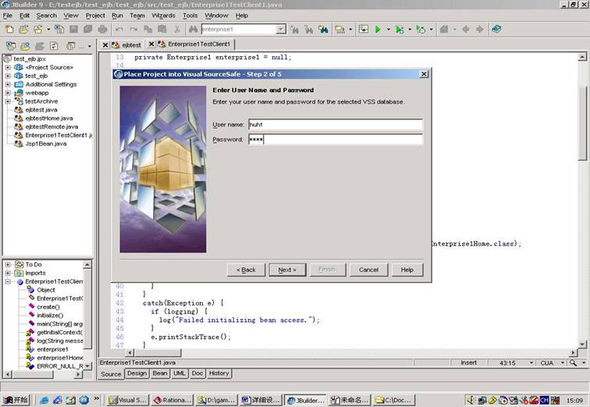Open the Search menu
This screenshot has height=407, width=590.
click(x=46, y=16)
